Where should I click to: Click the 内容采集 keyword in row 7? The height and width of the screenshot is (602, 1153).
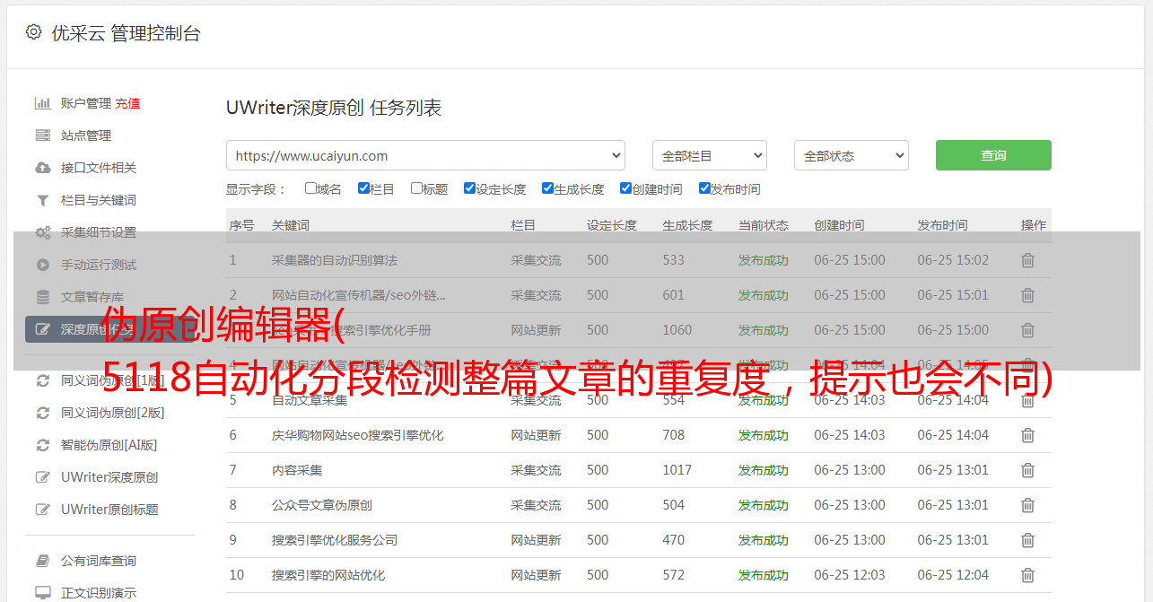click(297, 470)
